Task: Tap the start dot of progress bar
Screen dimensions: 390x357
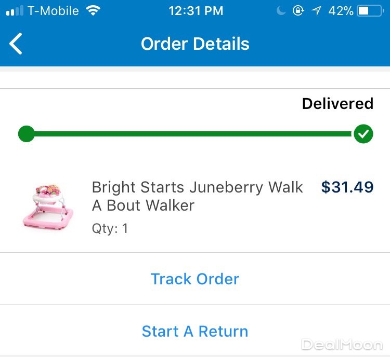Action: pos(26,134)
